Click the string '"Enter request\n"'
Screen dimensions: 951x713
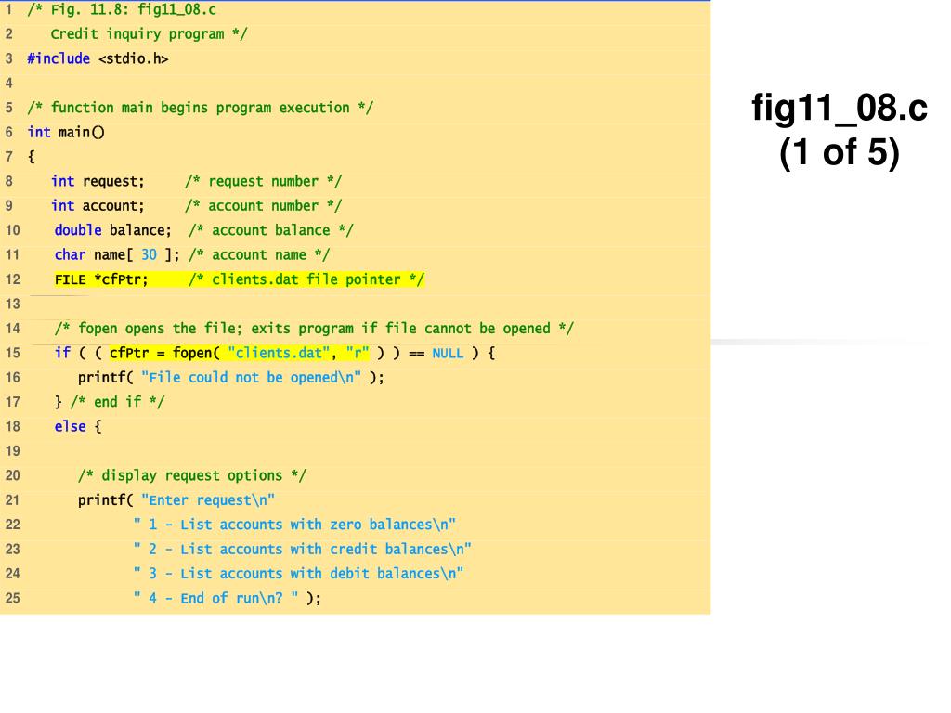point(208,500)
